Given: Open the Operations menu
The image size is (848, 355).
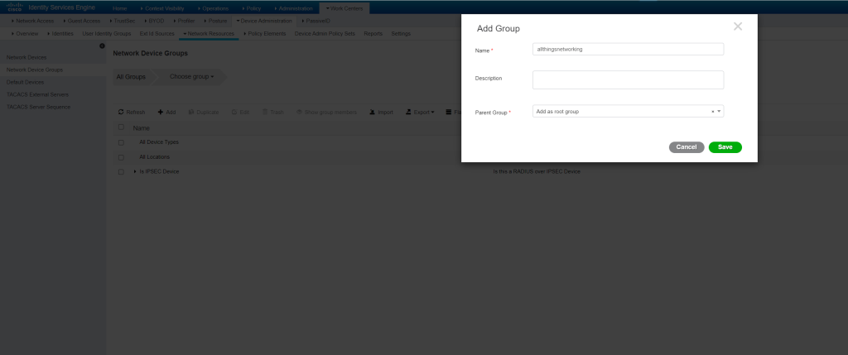Looking at the screenshot, I should [x=213, y=8].
